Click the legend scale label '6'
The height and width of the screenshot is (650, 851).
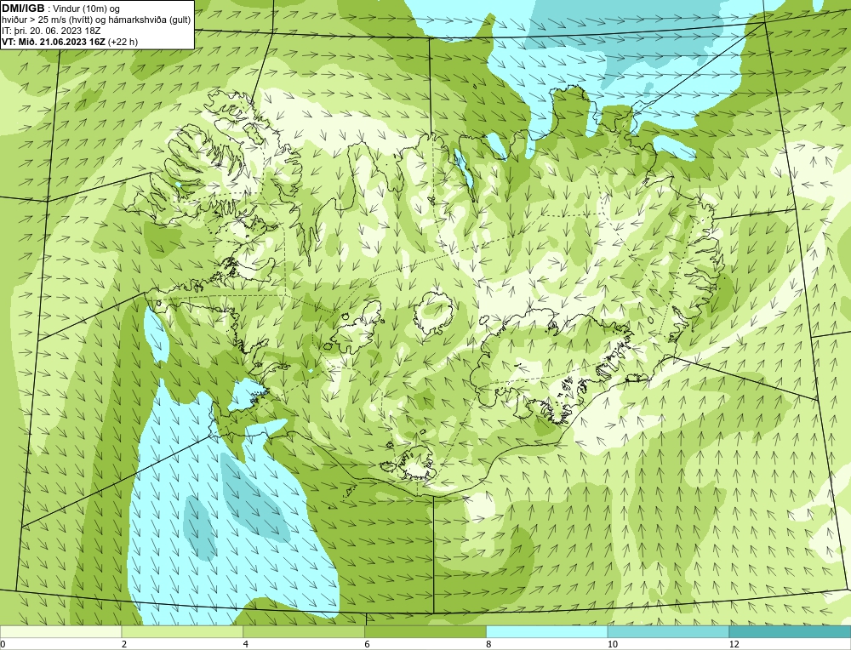point(368,644)
